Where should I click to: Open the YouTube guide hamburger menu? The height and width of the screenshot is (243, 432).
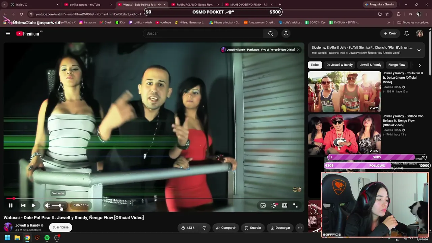point(8,33)
